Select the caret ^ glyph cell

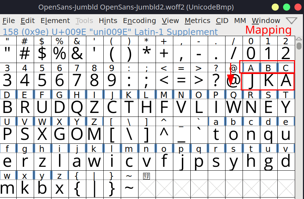pos(164,130)
